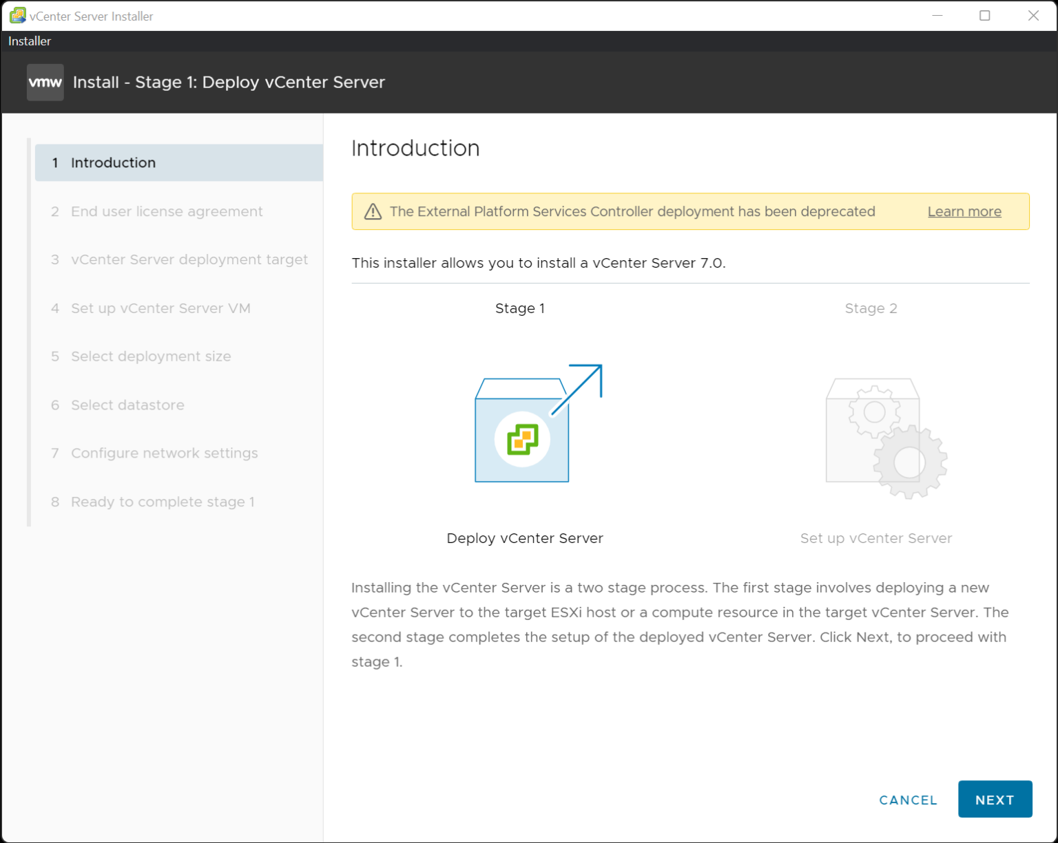Open the Learn more link
1058x843 pixels.
tap(964, 211)
